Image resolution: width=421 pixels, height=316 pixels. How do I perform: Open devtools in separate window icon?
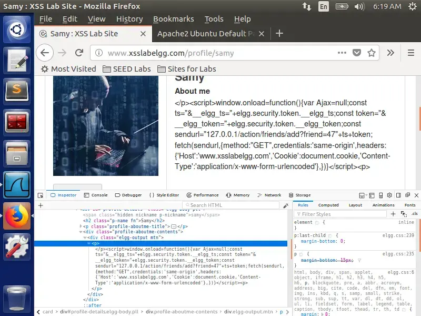tap(407, 195)
